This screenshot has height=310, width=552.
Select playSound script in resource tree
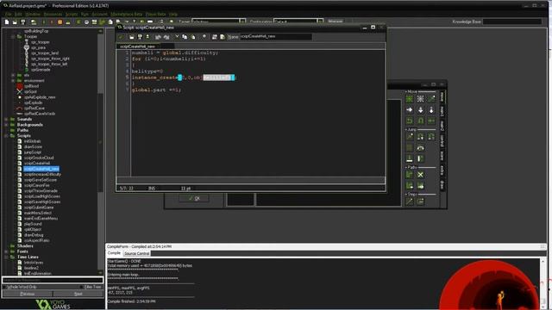click(x=33, y=224)
